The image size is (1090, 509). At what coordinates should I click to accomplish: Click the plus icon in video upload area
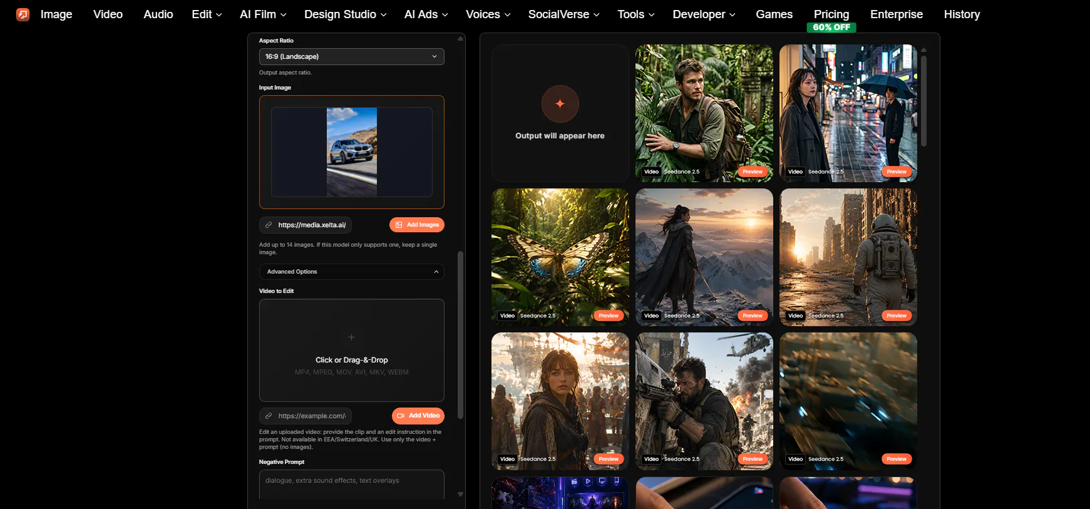pyautogui.click(x=352, y=337)
